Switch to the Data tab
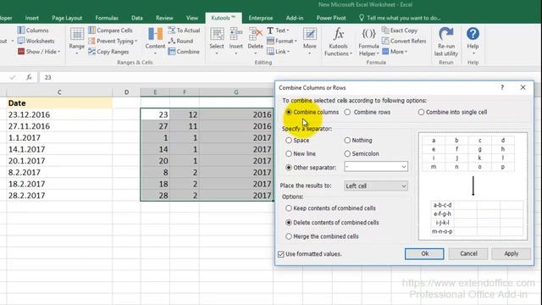542x305 pixels. click(x=137, y=18)
